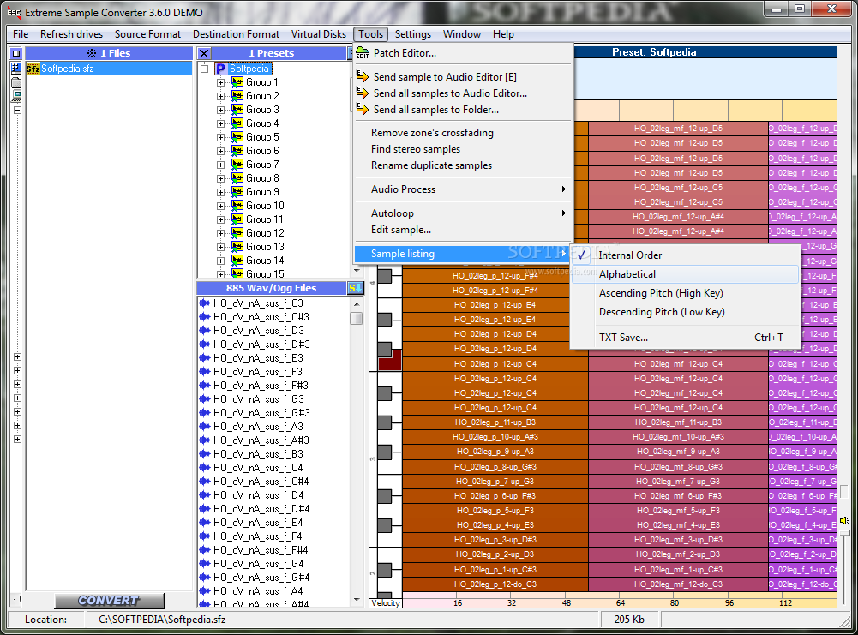Click the sort S arrow button beside Wav/Ogg Files
The width and height of the screenshot is (858, 635).
coord(355,288)
